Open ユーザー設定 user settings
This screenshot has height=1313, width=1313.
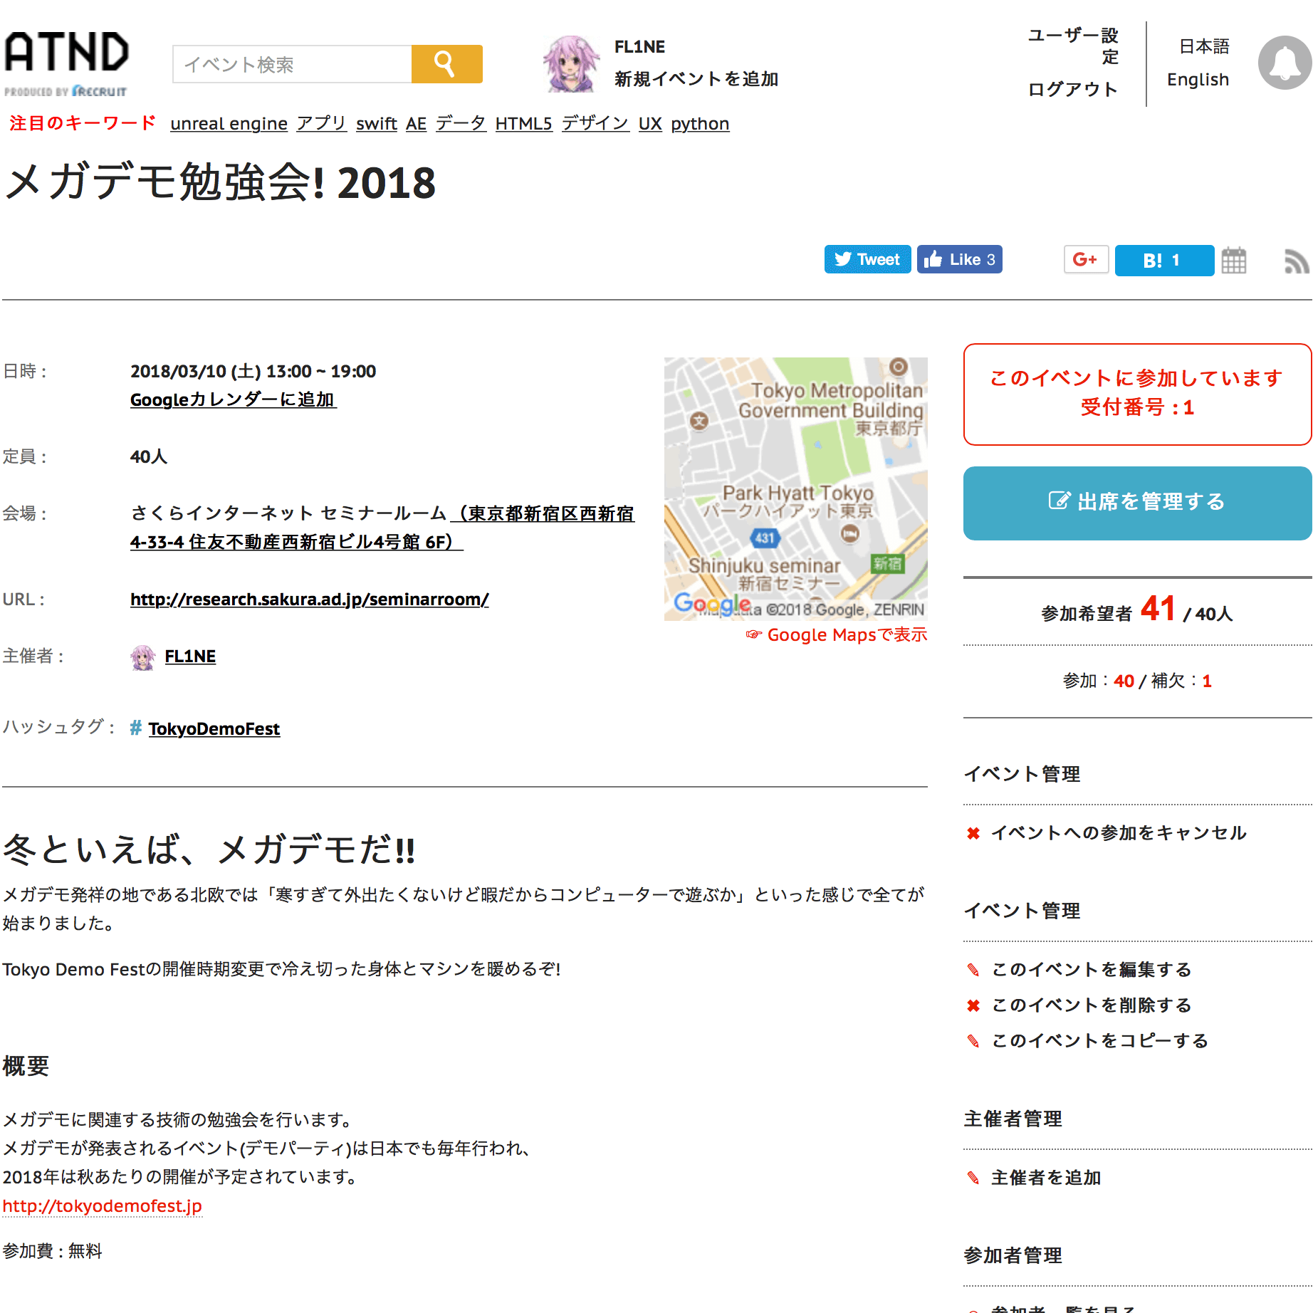(1074, 46)
